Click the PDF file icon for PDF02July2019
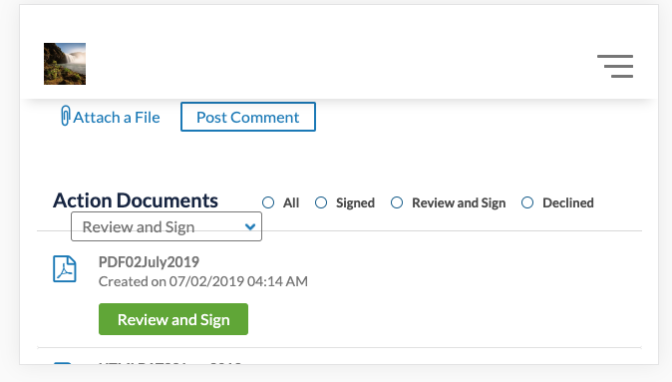Viewport: 672px width, 382px height. [x=65, y=269]
